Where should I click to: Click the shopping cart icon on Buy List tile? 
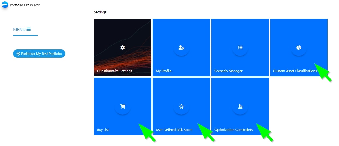pos(122,106)
